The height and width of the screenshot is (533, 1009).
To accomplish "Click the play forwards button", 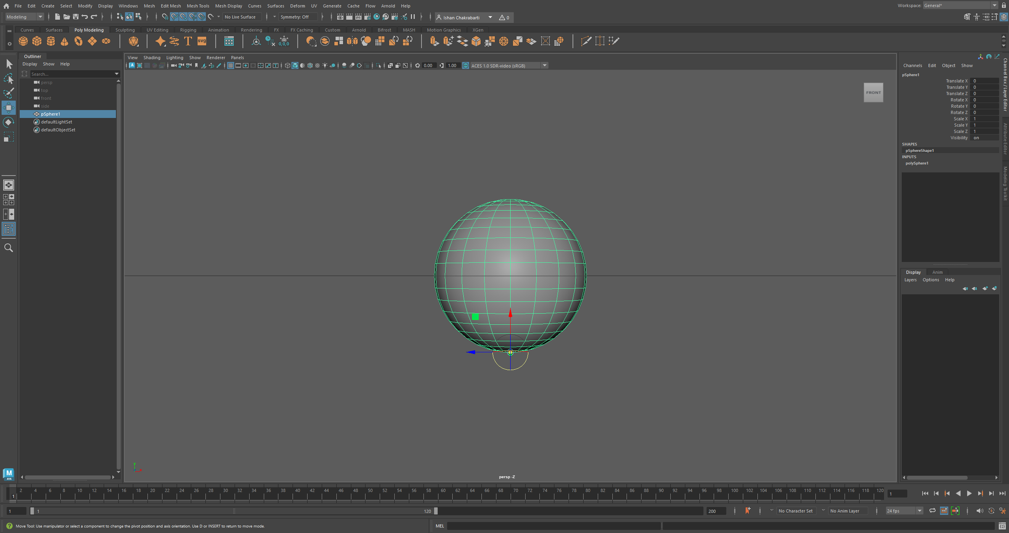I will [969, 493].
